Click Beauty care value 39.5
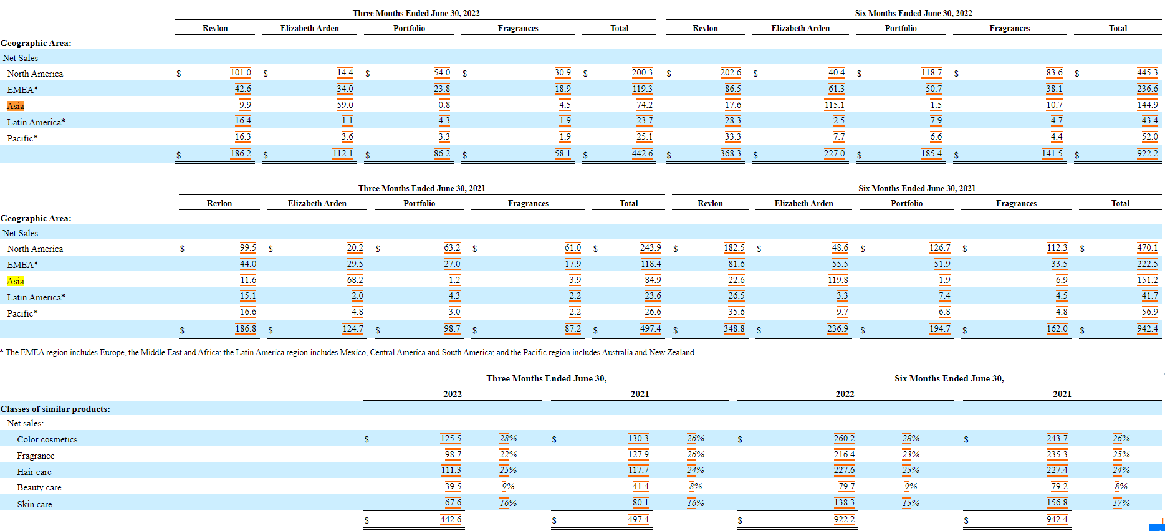The width and height of the screenshot is (1165, 531). tap(453, 486)
